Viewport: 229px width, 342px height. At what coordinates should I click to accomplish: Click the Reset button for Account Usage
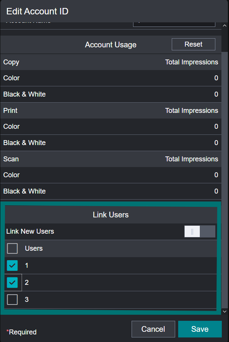[x=193, y=44]
